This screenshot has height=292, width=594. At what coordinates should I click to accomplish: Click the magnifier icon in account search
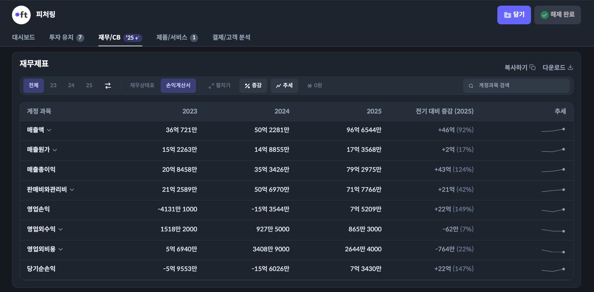point(471,86)
